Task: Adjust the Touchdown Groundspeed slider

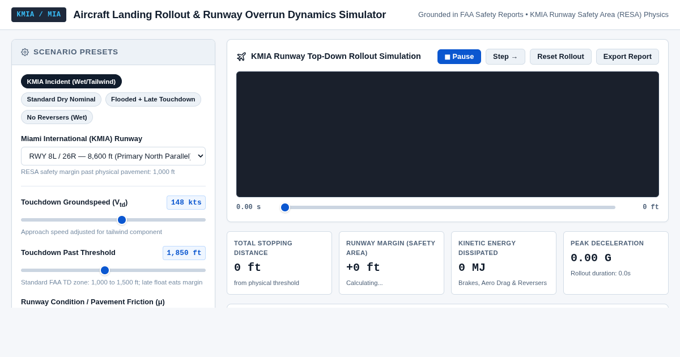Action: [113, 220]
